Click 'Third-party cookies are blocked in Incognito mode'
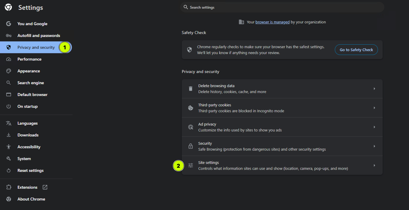Image resolution: width=409 pixels, height=210 pixels. (x=241, y=111)
